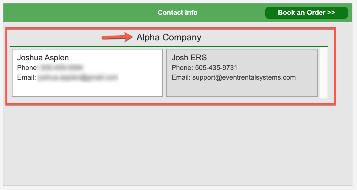The height and width of the screenshot is (190, 357).
Task: Click the green divider line under Alpha Company
Action: [x=169, y=46]
